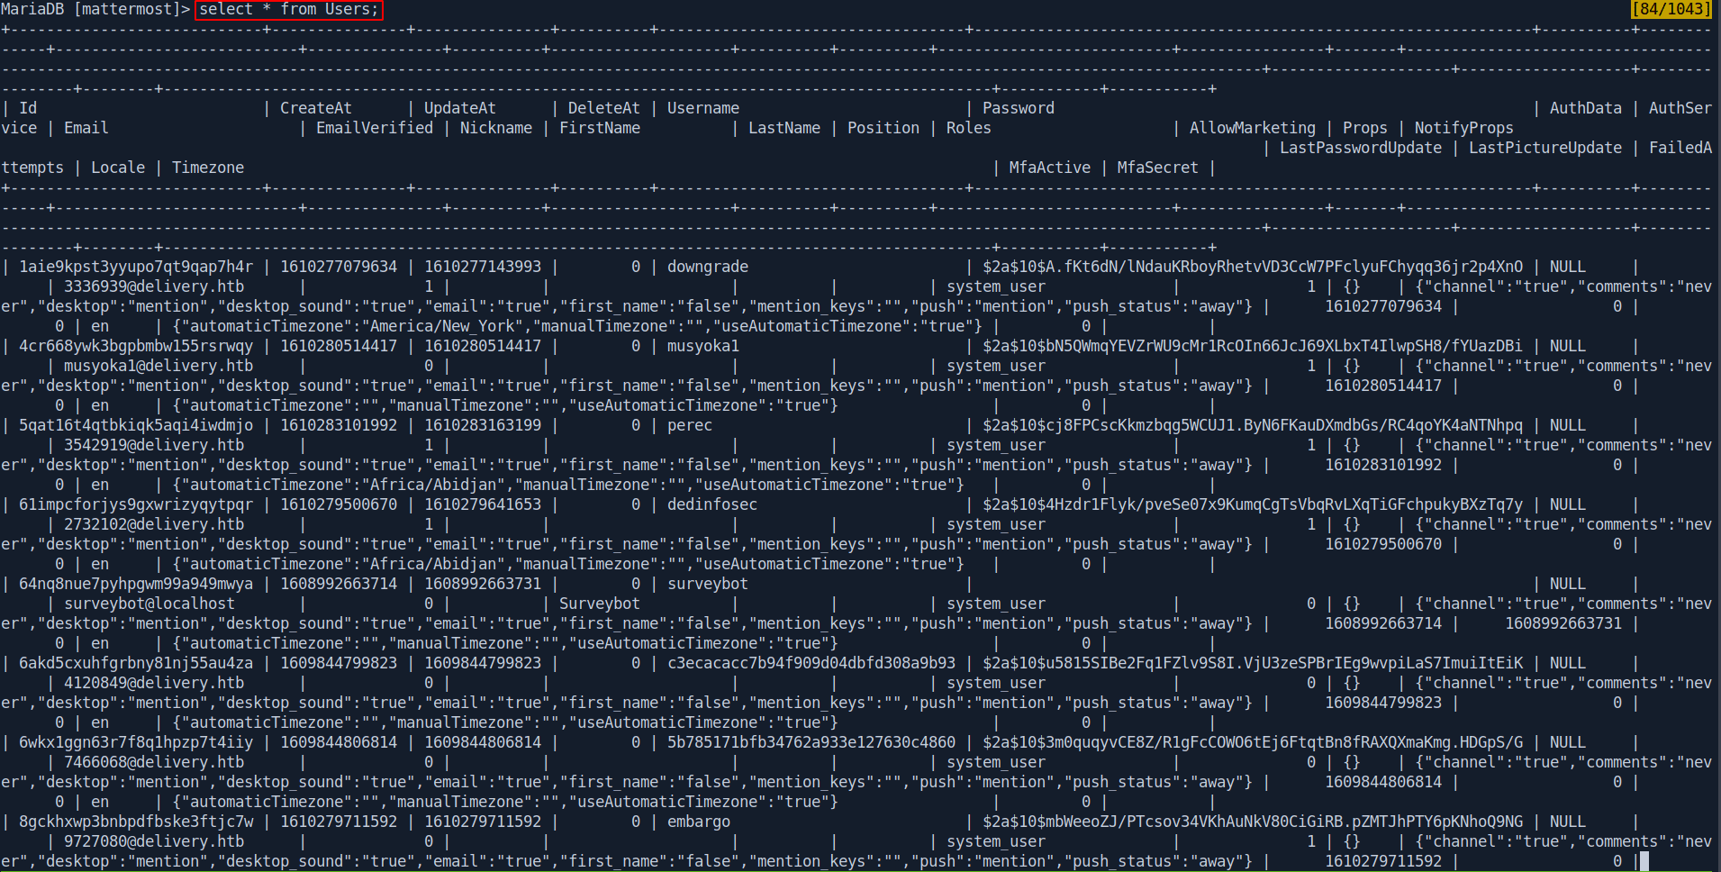Click the MfaSecret column header

tap(1158, 168)
